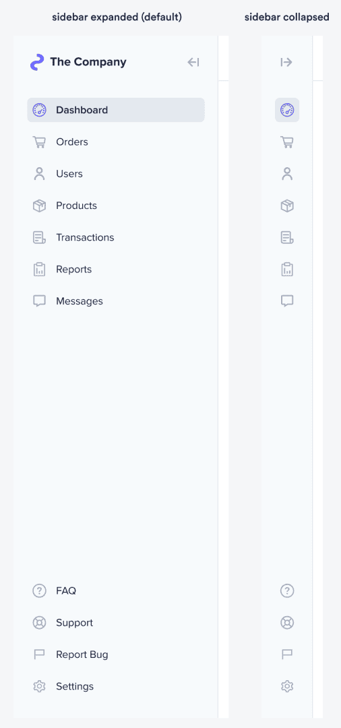341x728 pixels.
Task: Open the Support lifebuoy icon in collapsed sidebar
Action: 287,623
